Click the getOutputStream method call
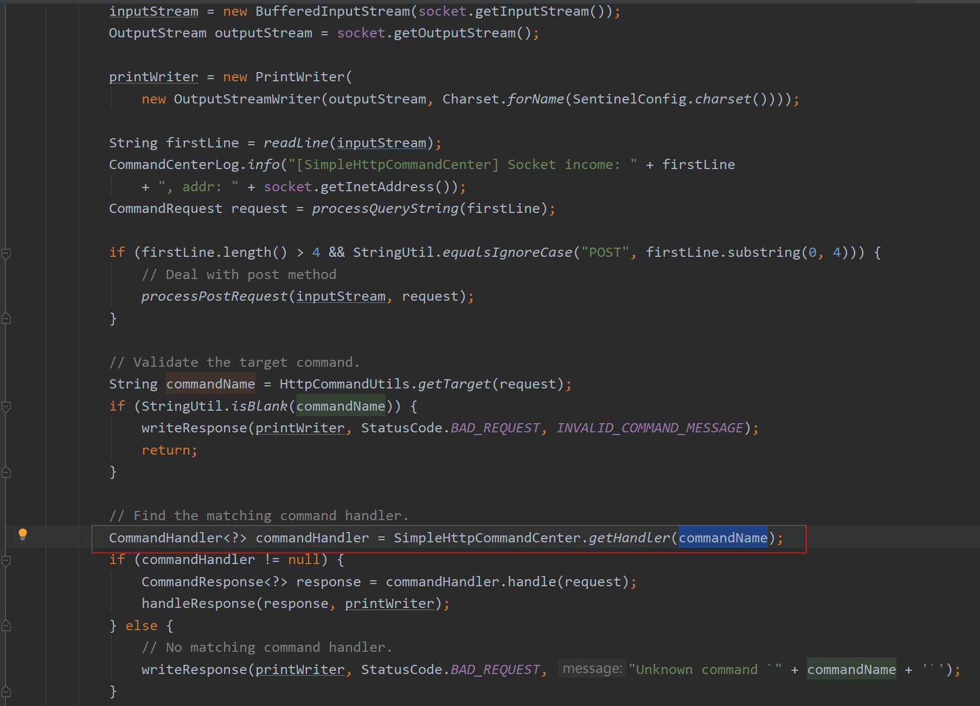The height and width of the screenshot is (706, 980). pos(454,33)
